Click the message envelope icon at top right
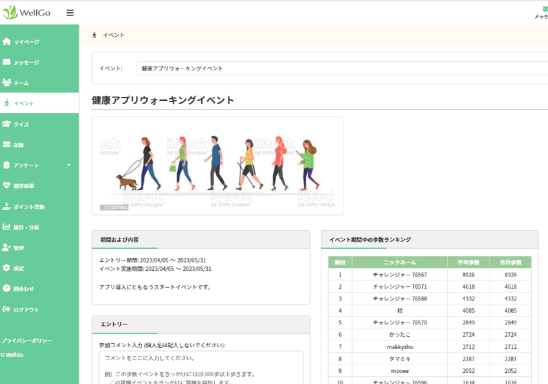Screen dimensions: 548x384 point(545,10)
